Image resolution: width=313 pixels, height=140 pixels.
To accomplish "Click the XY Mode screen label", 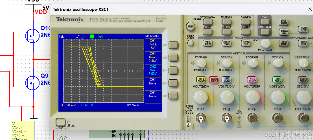I will (x=133, y=105).
